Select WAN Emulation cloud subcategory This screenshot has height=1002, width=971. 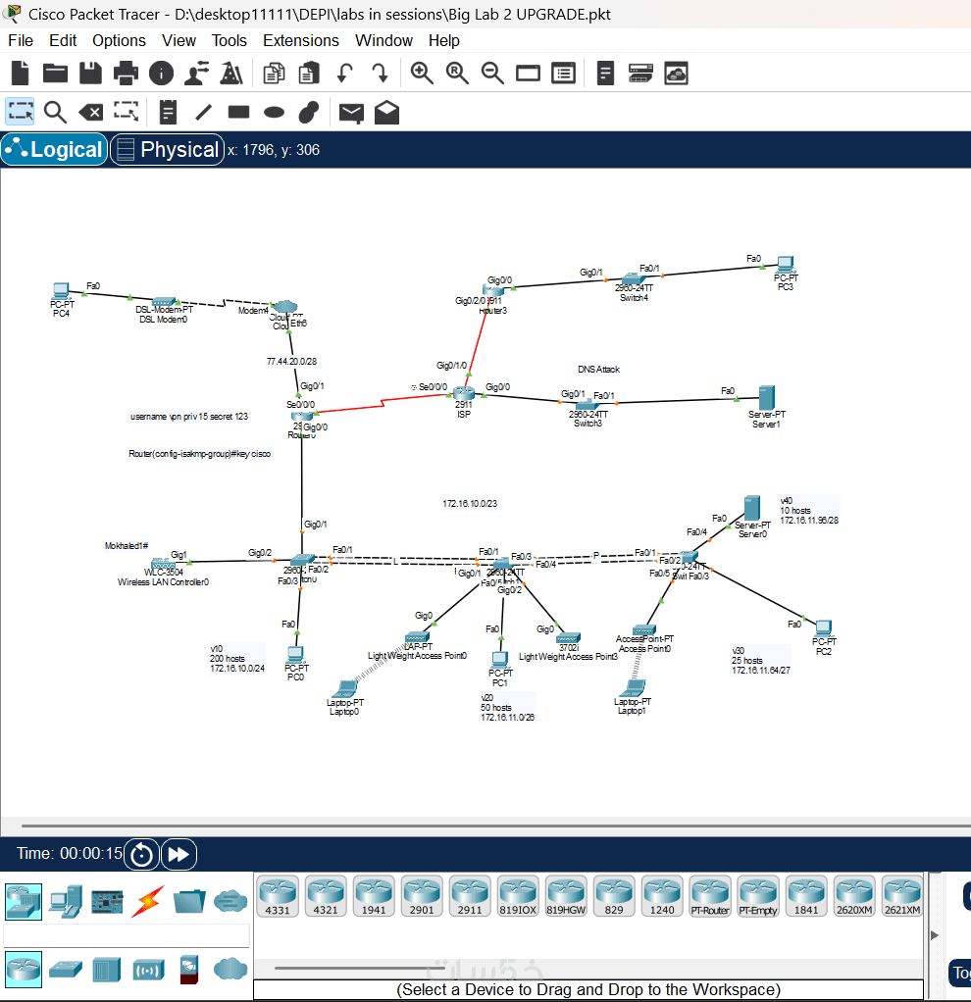[x=230, y=970]
